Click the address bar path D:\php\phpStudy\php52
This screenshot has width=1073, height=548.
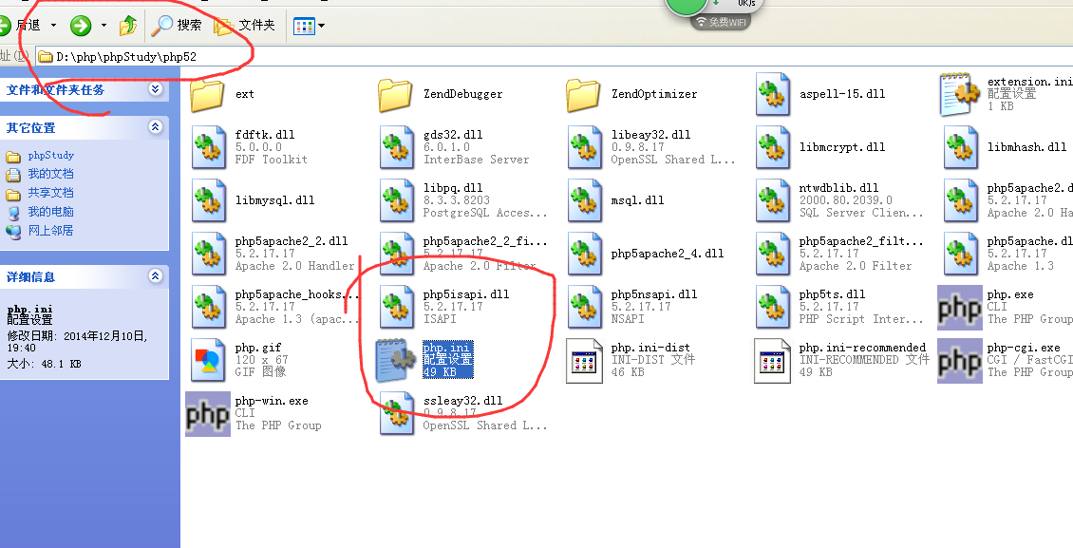pyautogui.click(x=126, y=57)
